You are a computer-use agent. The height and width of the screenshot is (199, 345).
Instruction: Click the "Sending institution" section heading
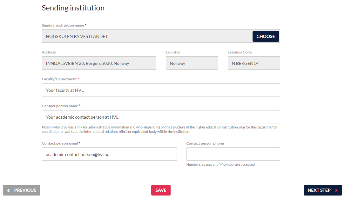tap(73, 8)
